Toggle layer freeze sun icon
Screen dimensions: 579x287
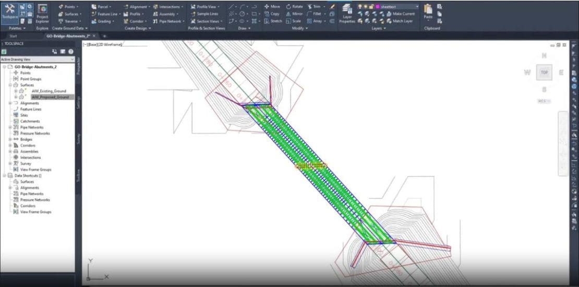pyautogui.click(x=366, y=7)
